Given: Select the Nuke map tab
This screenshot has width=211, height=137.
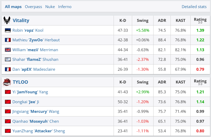Looking at the screenshot, I should pos(50,7).
